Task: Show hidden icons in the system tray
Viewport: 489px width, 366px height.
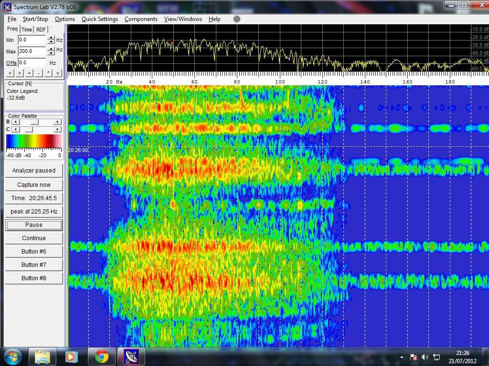Action: 402,356
